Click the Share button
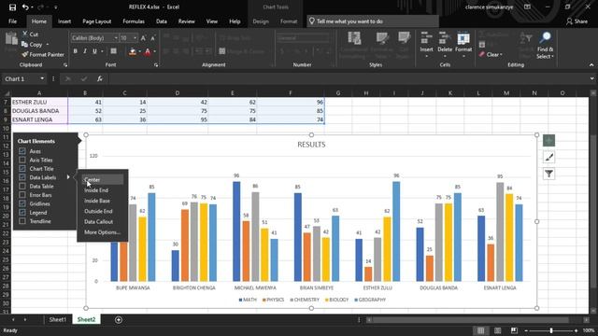 pyautogui.click(x=577, y=21)
